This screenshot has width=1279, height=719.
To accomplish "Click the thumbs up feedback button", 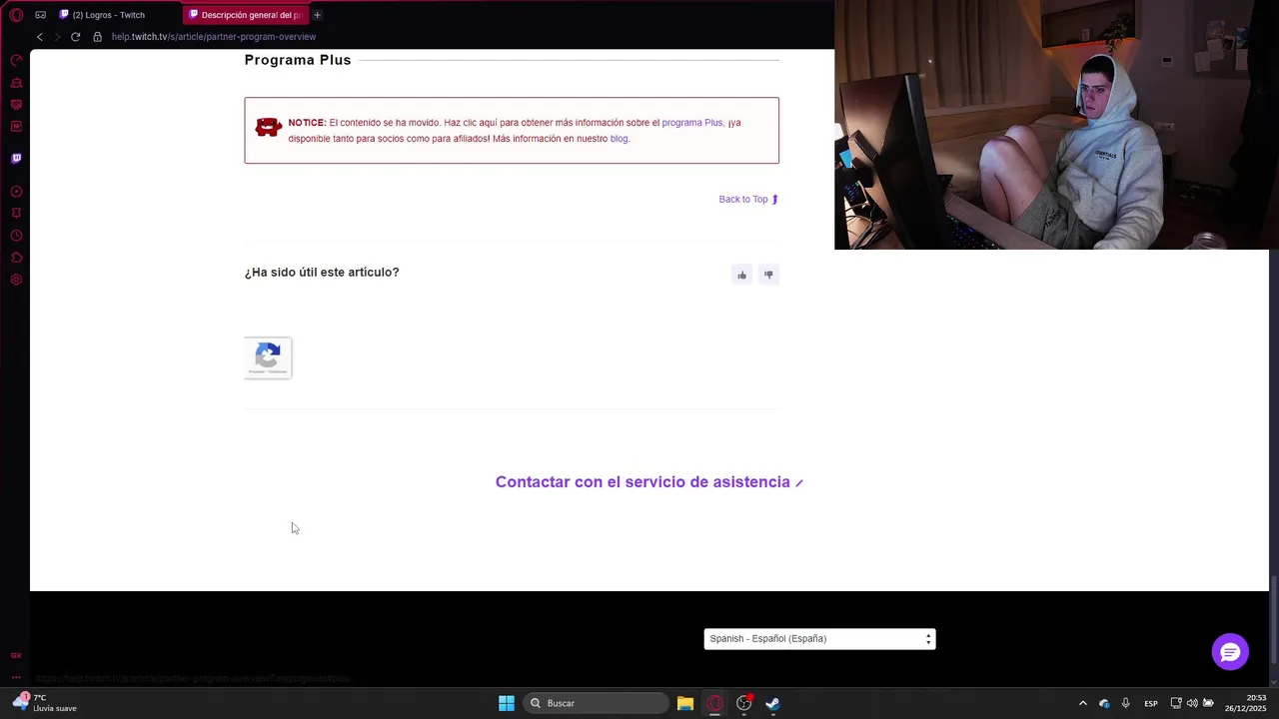I will (x=741, y=275).
